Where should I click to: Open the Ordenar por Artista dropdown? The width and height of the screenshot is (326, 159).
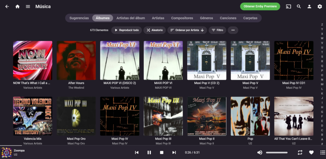[x=187, y=30]
